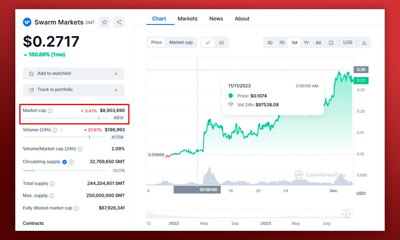Select the Market cap chart toggle
This screenshot has width=400, height=240.
(x=181, y=42)
